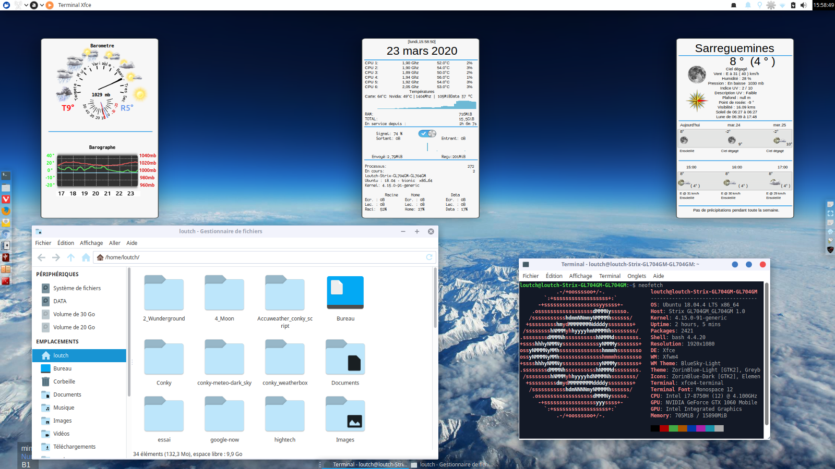The width and height of the screenshot is (835, 469).
Task: Select the hightech folder
Action: (x=285, y=419)
